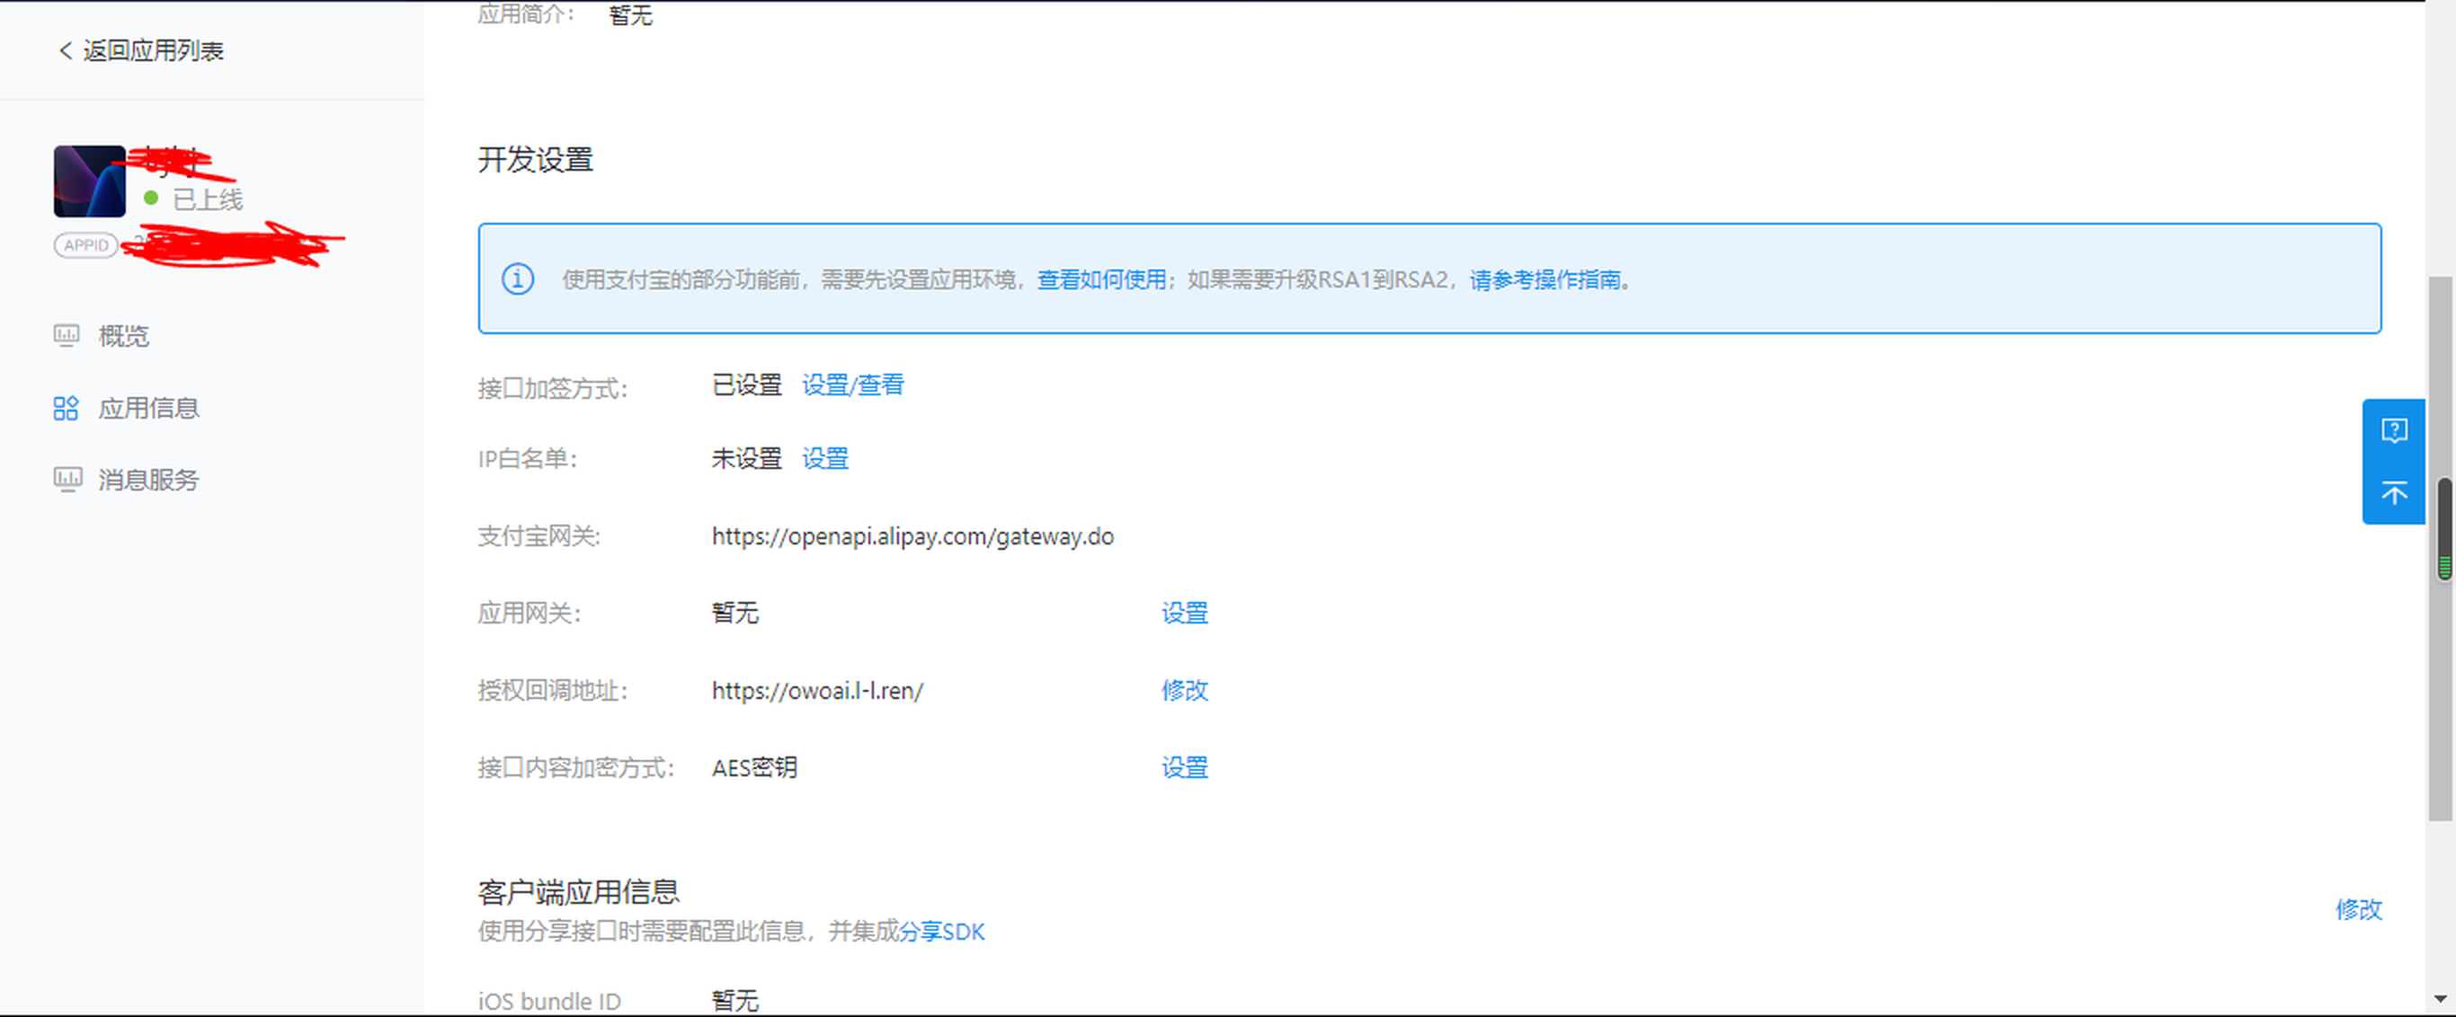Click the 支付宝网关 label
This screenshot has height=1017, width=2456.
(x=538, y=536)
